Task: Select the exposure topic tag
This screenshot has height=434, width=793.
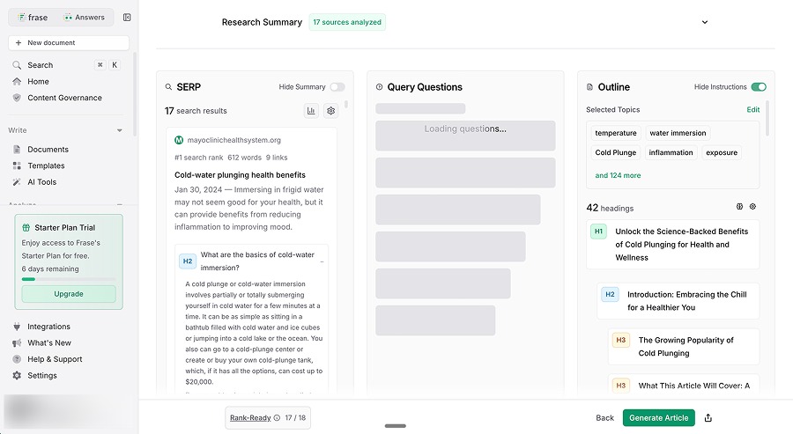Action: [722, 152]
